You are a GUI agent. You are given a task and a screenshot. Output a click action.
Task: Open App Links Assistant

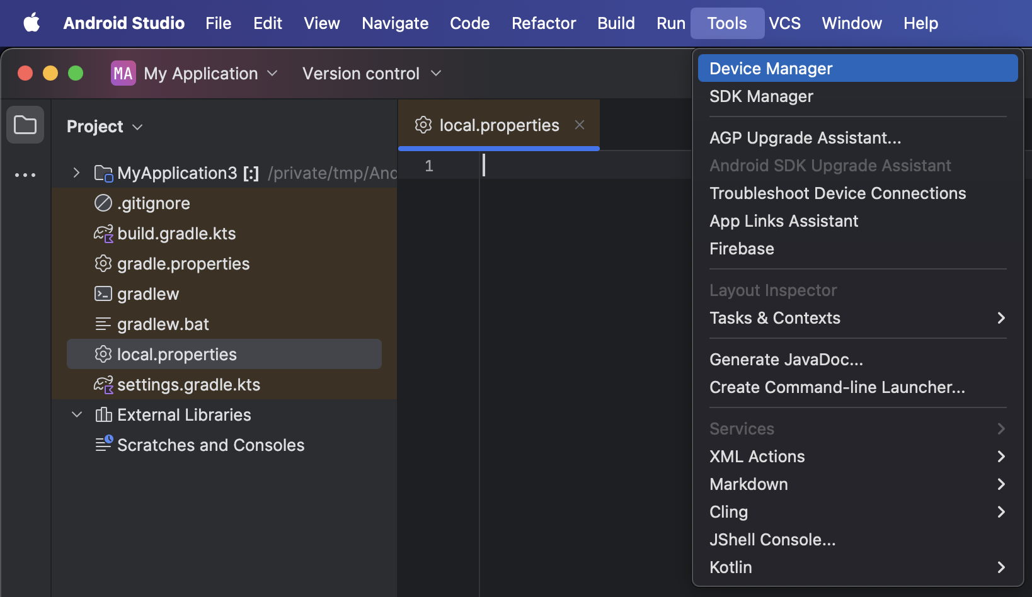857,221
